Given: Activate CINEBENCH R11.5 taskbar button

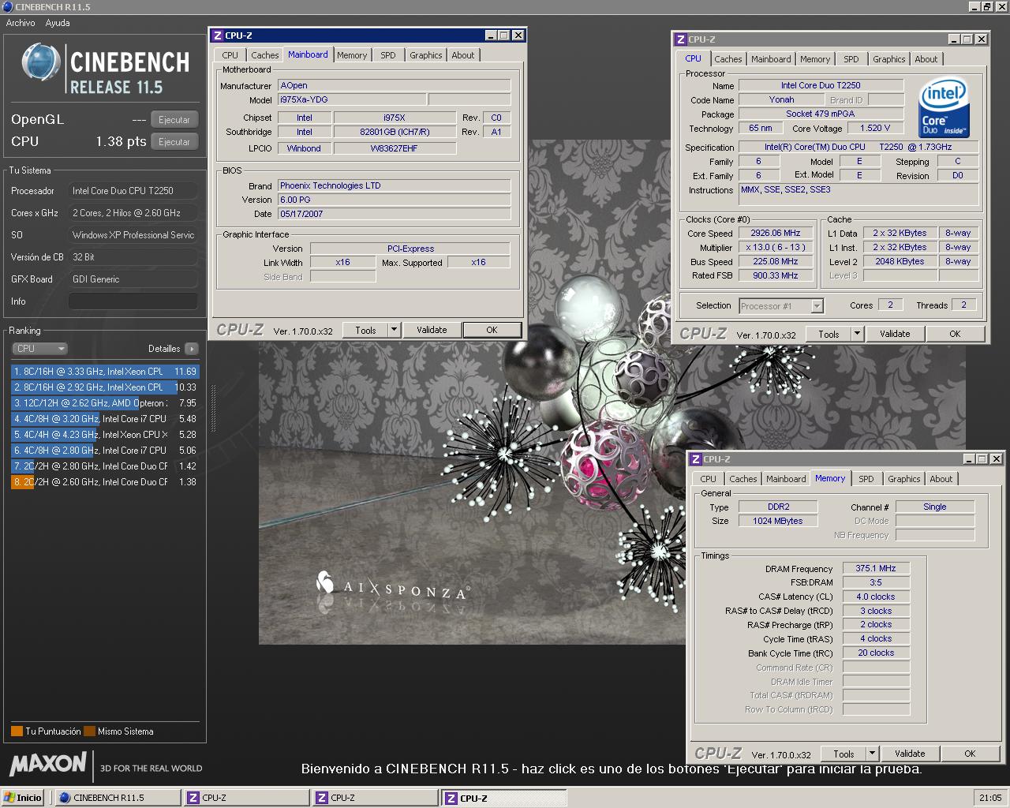Looking at the screenshot, I should click(117, 798).
